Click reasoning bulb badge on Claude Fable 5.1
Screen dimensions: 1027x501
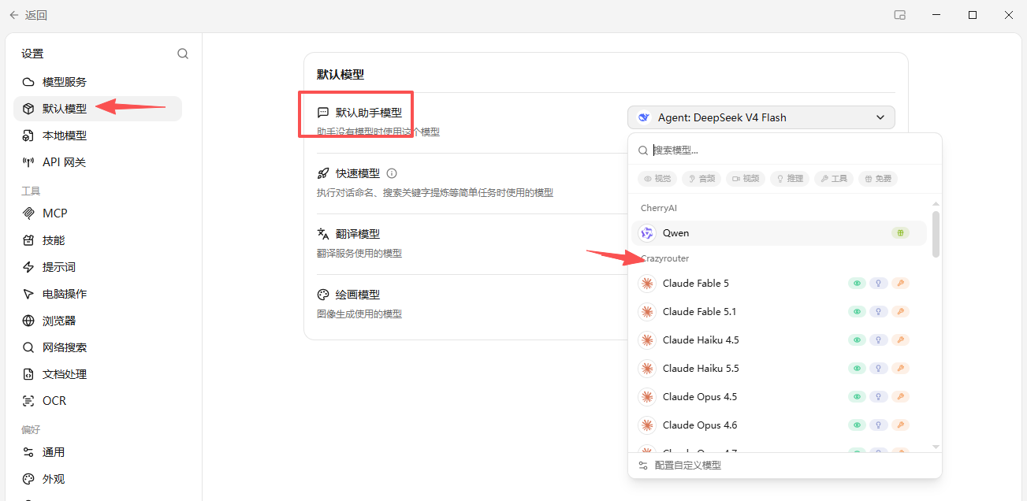pos(878,312)
